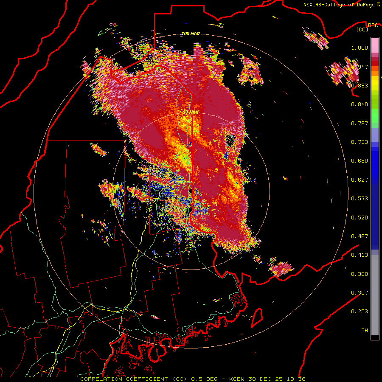382x382 pixels.
Task: Select the 0.520 scale value
Action: 360,218
